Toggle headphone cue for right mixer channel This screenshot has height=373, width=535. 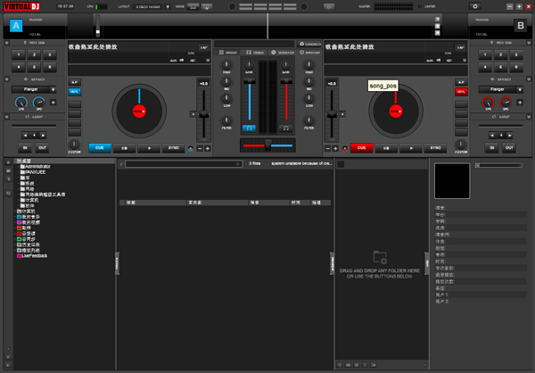(286, 128)
